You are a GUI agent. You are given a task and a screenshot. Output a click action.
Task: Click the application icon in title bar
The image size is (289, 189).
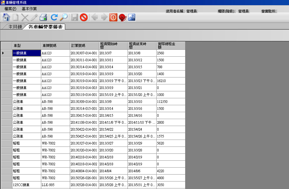point(3,2)
